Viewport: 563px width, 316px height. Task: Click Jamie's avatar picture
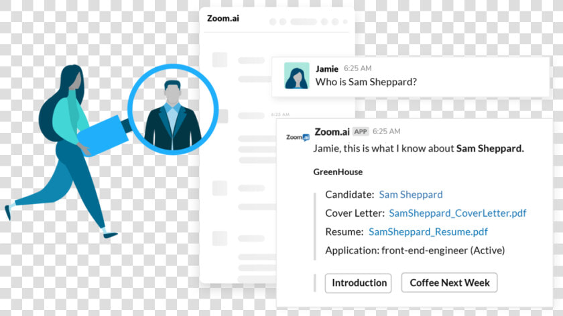pos(296,76)
